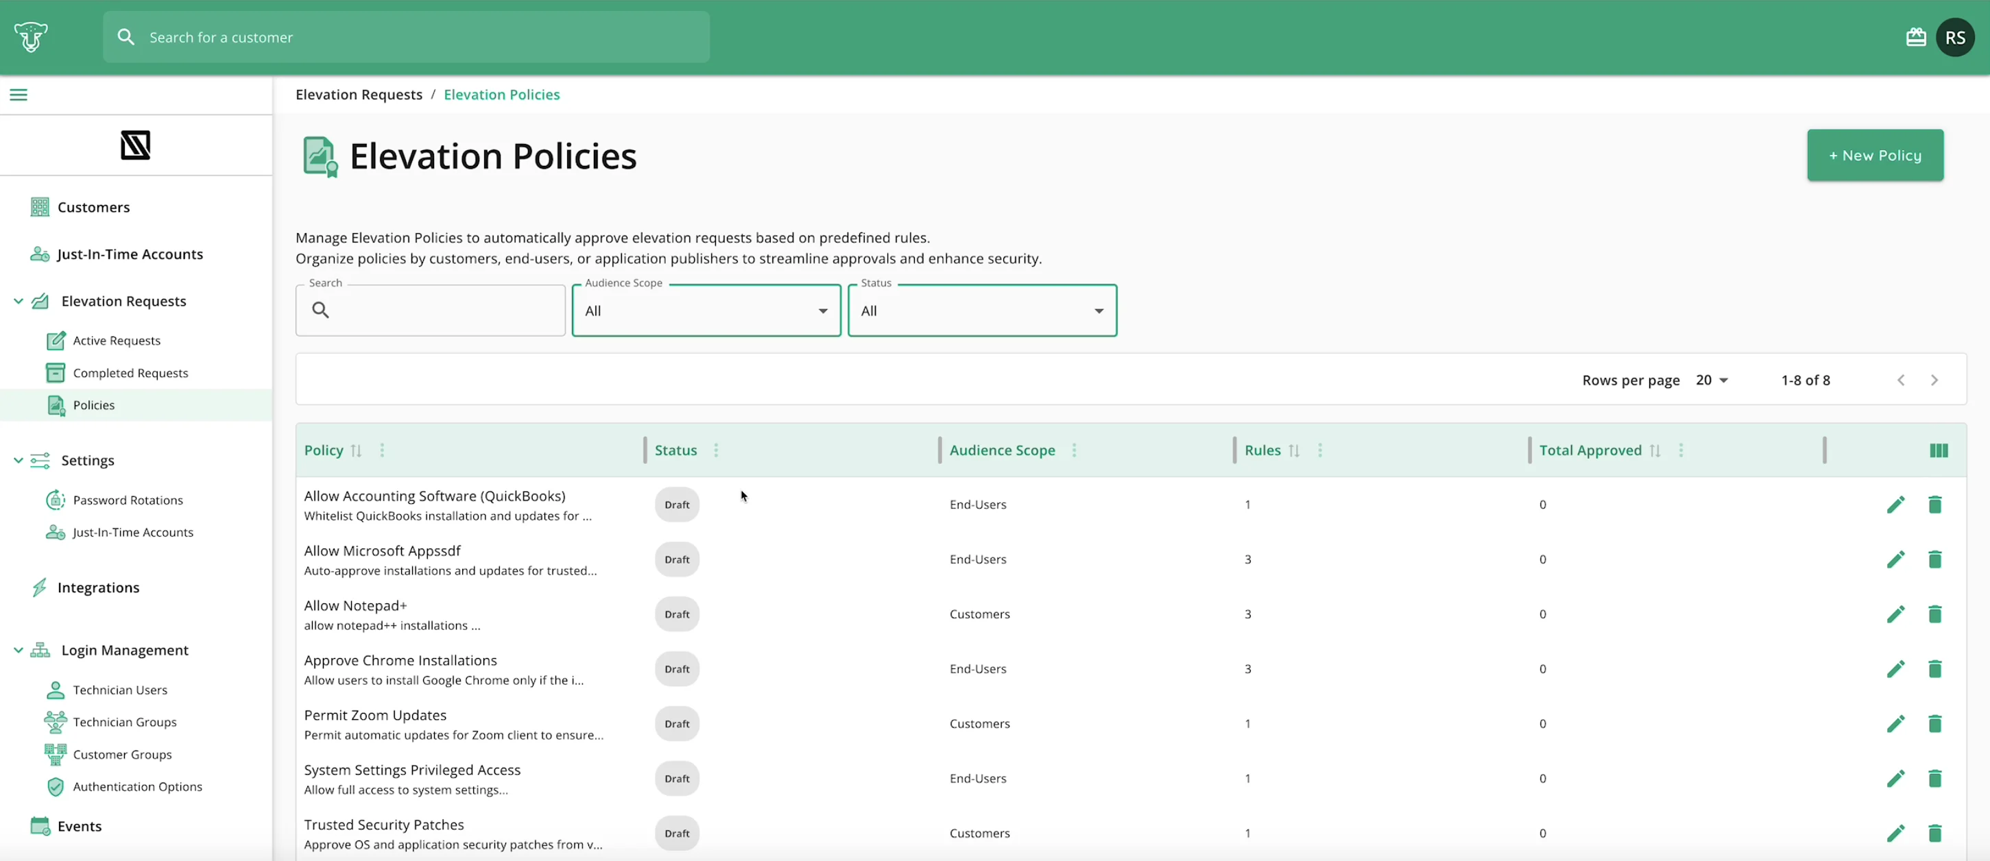
Task: Edit the Allow Notepad+ policy
Action: [x=1896, y=614]
